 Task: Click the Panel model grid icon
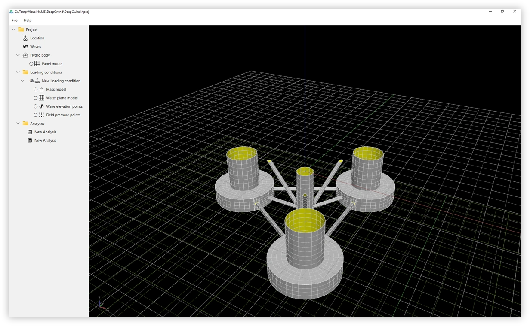[x=37, y=64]
